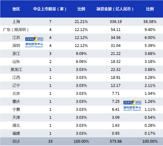Image resolution: width=163 pixels, height=146 pixels.
Task: Click the 7.25 financing amount
Action: 116,102
